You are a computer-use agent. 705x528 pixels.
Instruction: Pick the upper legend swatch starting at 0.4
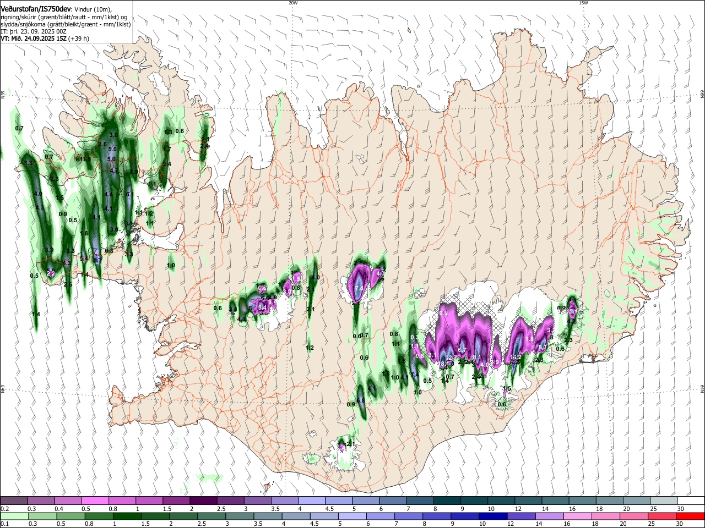68,501
